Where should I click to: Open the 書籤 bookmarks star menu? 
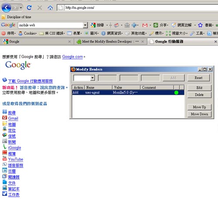206,25
